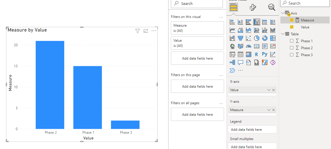Expand the Measure is (All) filter card
This screenshot has width=331, height=149.
click(197, 28)
